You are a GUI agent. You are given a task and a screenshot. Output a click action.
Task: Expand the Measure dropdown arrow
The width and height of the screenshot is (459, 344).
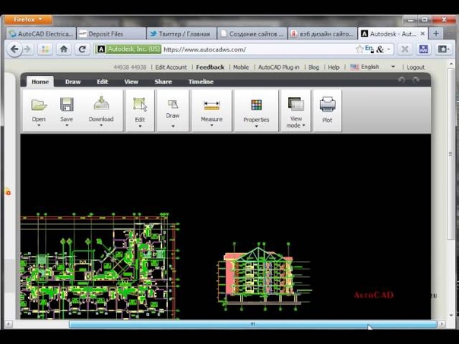[x=212, y=125]
